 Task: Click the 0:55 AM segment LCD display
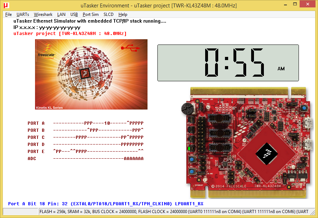(228, 63)
